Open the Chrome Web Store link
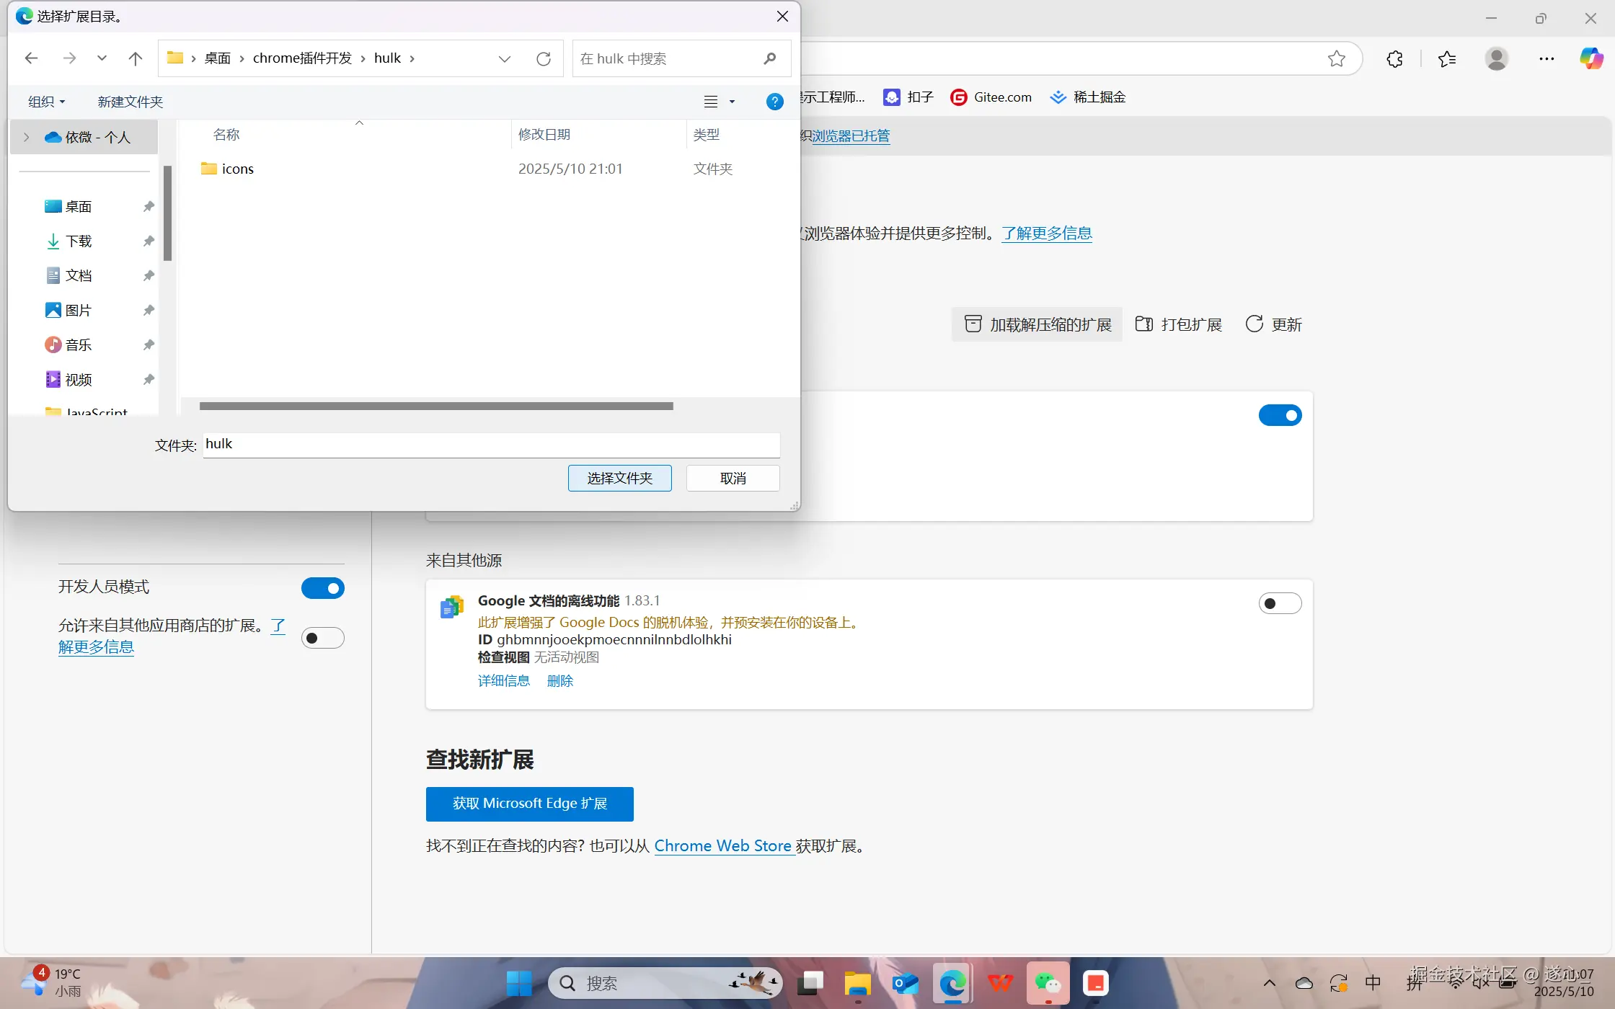 (x=722, y=846)
